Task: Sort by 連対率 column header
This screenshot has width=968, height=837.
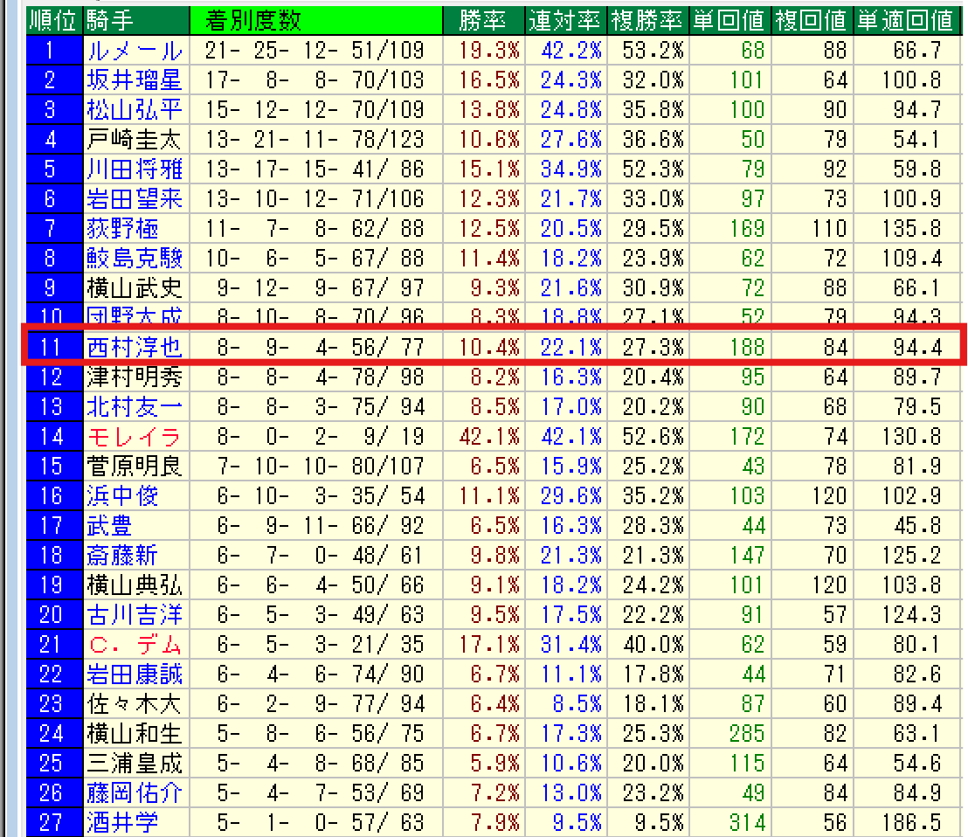Action: click(x=565, y=20)
